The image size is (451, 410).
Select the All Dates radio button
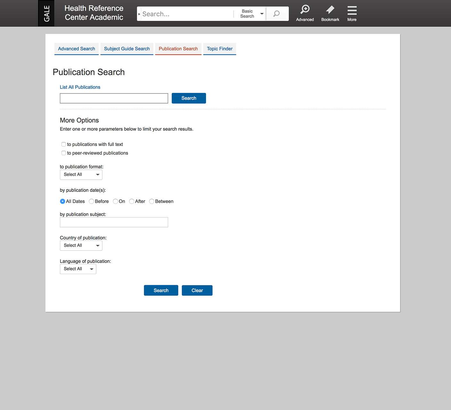coord(62,201)
